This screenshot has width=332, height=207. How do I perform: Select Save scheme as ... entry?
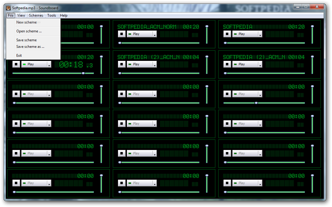(34, 47)
